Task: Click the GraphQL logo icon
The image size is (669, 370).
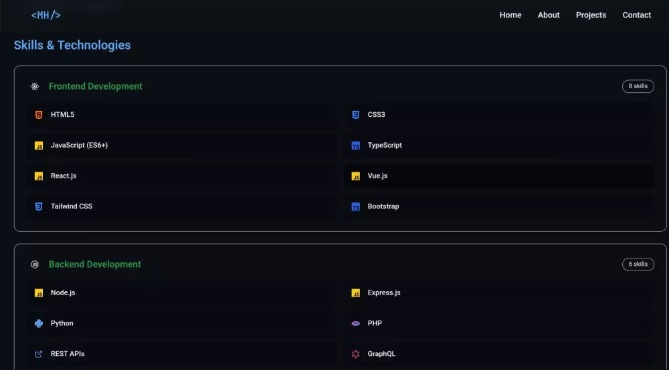Action: pos(355,354)
